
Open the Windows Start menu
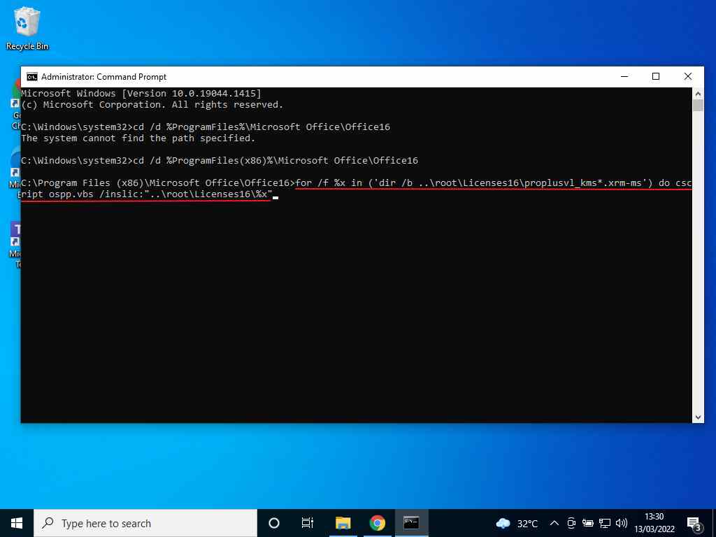click(x=17, y=523)
